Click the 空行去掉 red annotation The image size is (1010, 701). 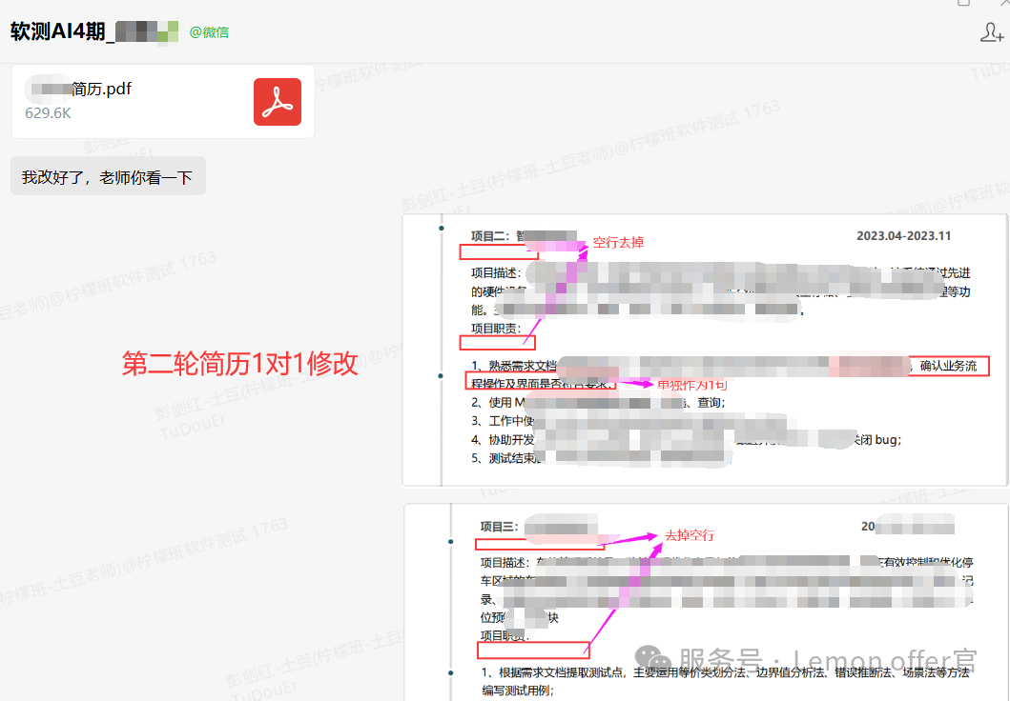click(x=618, y=242)
